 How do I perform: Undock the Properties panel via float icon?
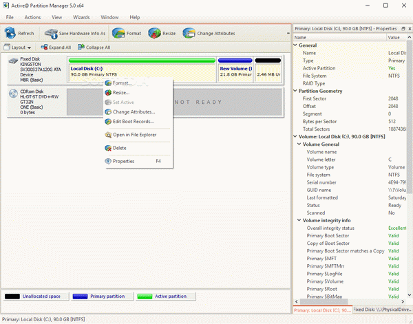403,28
